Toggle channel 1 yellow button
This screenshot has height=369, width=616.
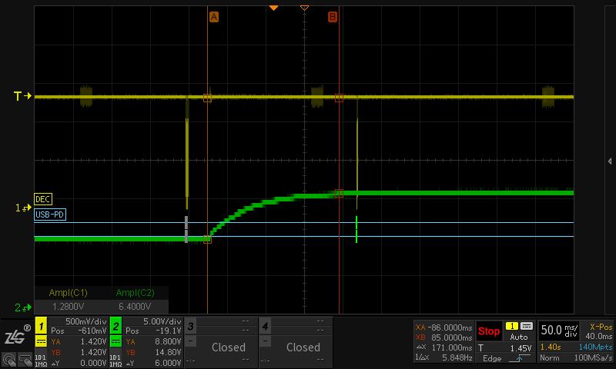click(x=41, y=324)
